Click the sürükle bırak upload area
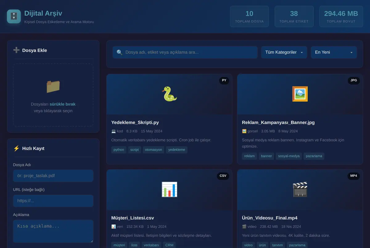The width and height of the screenshot is (370, 248). pos(53,95)
